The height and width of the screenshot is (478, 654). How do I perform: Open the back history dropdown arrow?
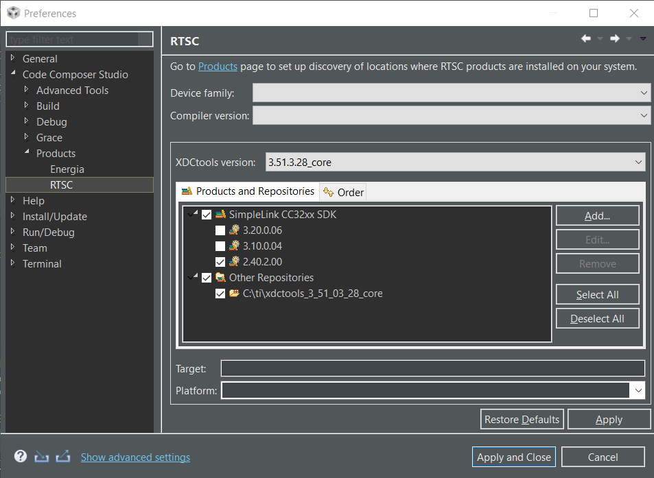click(600, 39)
